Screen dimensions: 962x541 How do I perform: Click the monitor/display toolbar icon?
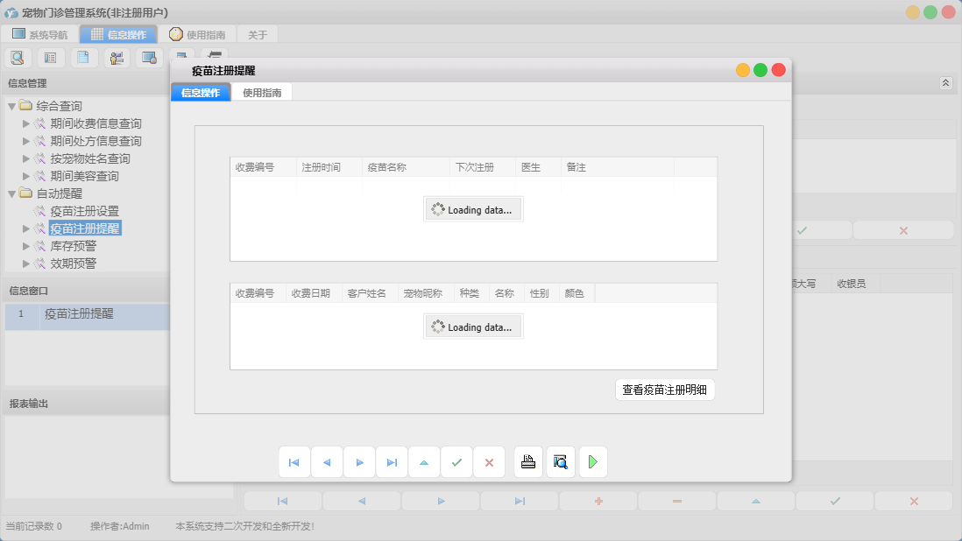(x=149, y=56)
